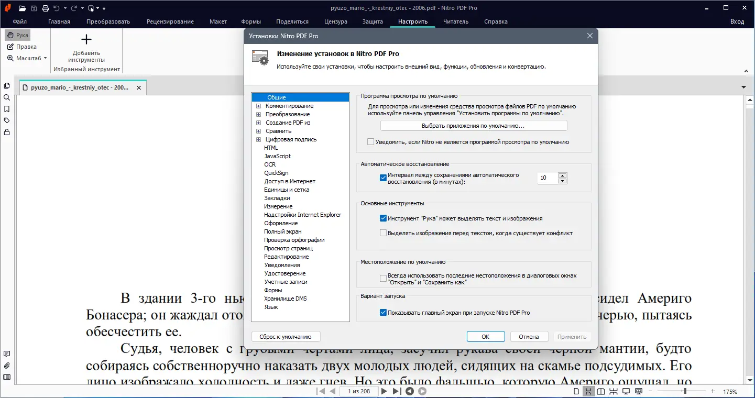Viewport: 755px width, 398px height.
Task: Open the list panel icon below paperclip
Action: coord(7,377)
